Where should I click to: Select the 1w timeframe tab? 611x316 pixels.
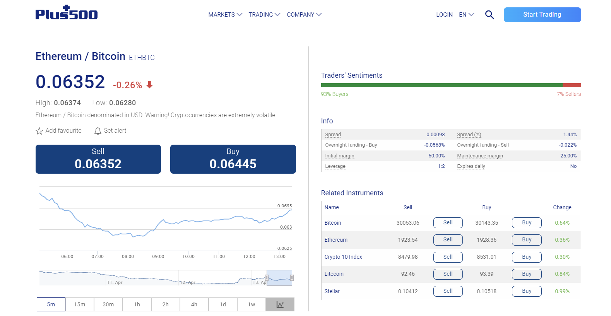[x=252, y=304]
